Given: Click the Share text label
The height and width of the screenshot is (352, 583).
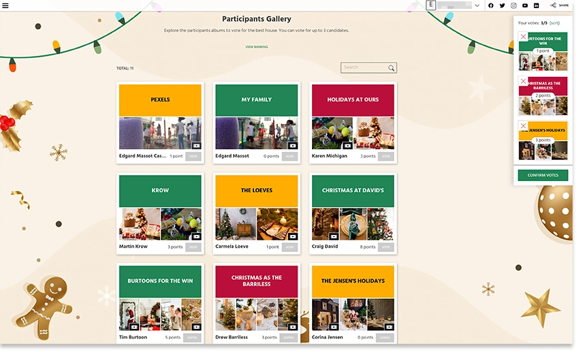Looking at the screenshot, I should pos(564,5).
